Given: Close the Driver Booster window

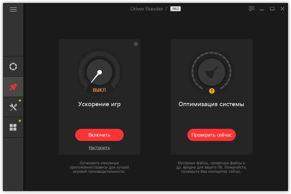Looking at the screenshot, I should [282, 9].
